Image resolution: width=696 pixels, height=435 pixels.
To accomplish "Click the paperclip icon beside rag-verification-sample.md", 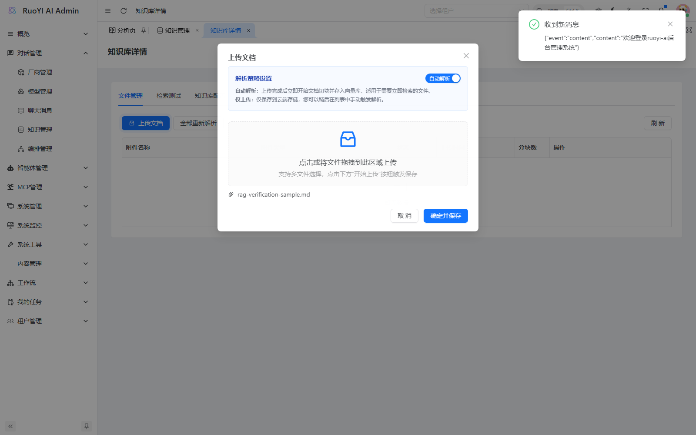I will tap(231, 194).
